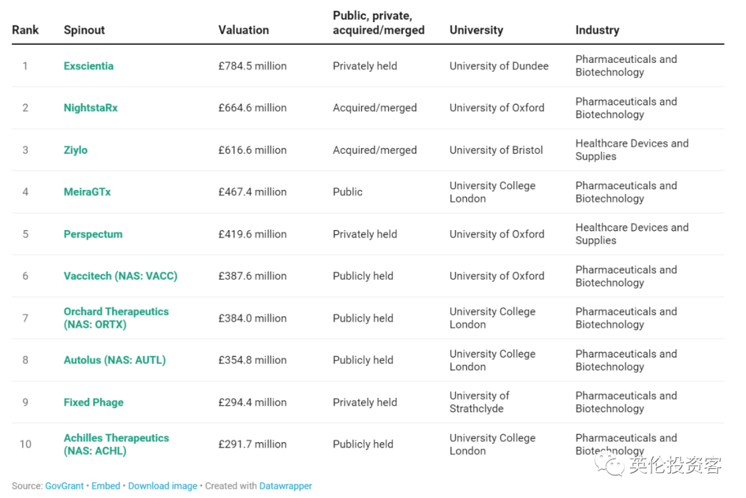The height and width of the screenshot is (498, 746).
Task: Open the Exscientia spinout link
Action: [x=88, y=66]
